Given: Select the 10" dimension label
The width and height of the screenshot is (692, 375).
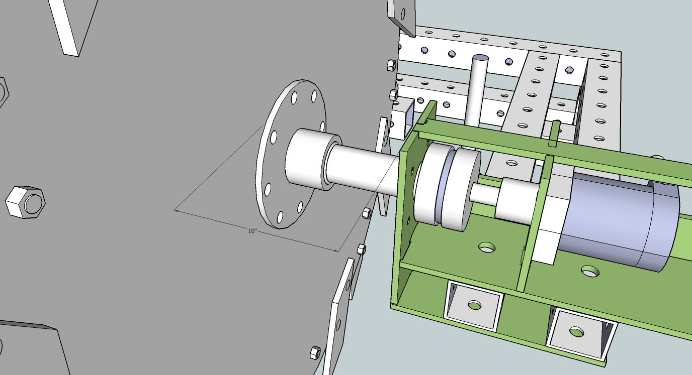Looking at the screenshot, I should [x=252, y=231].
